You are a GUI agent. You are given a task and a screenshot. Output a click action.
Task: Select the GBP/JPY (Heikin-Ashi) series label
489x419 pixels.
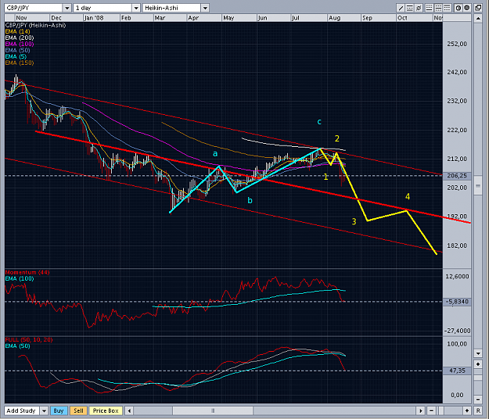35,25
